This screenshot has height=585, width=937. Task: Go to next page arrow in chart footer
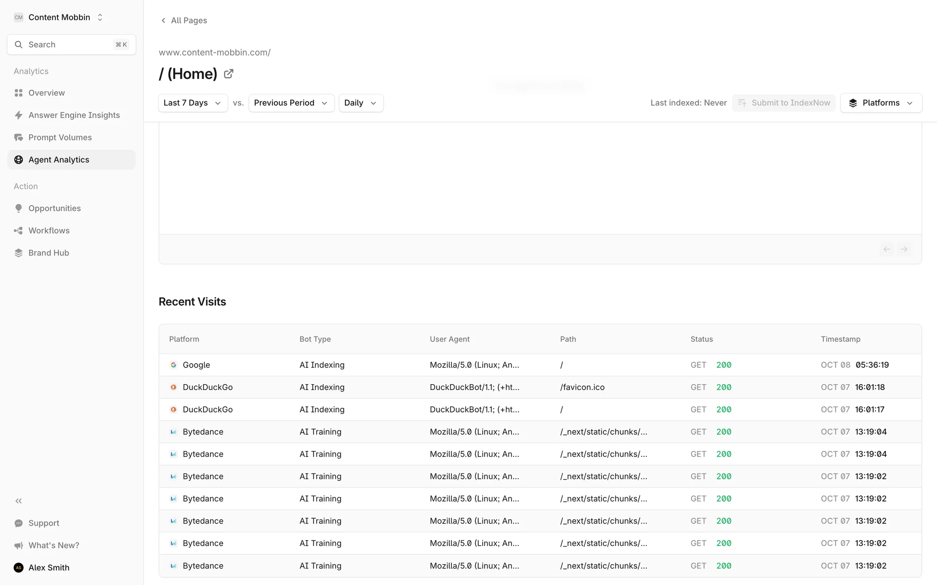[904, 249]
